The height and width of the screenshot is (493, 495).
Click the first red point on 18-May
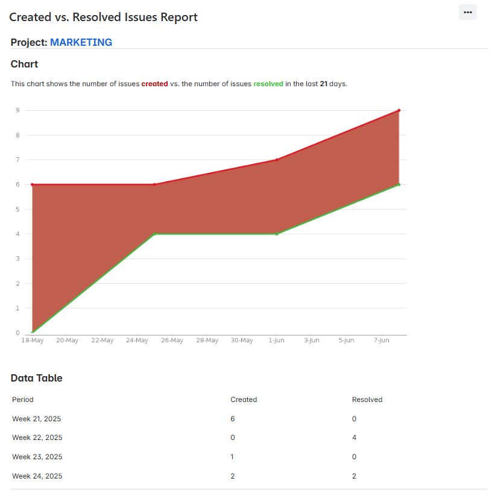coord(32,184)
